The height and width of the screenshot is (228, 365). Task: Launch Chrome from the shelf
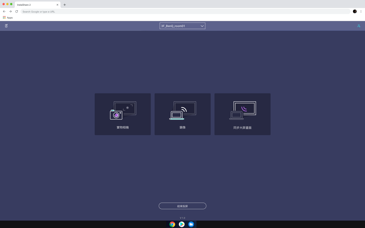172,224
